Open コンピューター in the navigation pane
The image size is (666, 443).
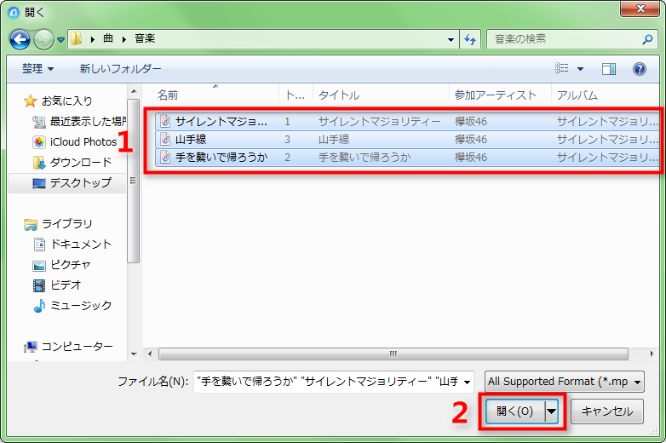pos(77,346)
